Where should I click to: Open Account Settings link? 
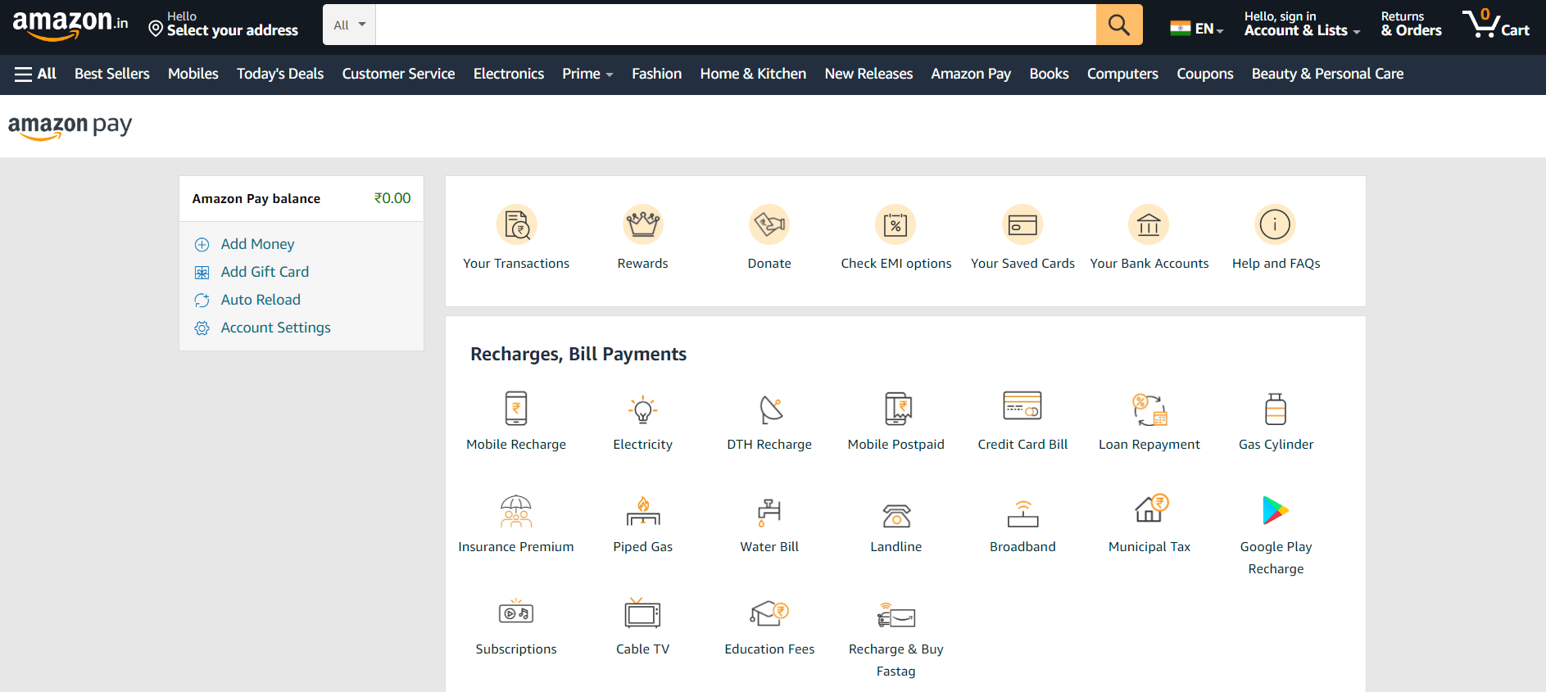pyautogui.click(x=275, y=328)
